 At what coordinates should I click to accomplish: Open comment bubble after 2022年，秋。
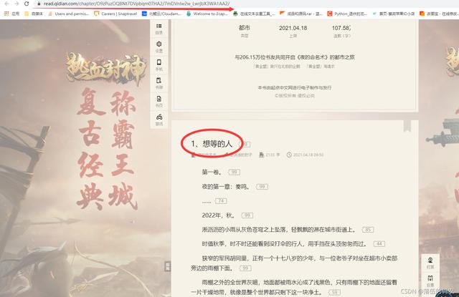(247, 215)
